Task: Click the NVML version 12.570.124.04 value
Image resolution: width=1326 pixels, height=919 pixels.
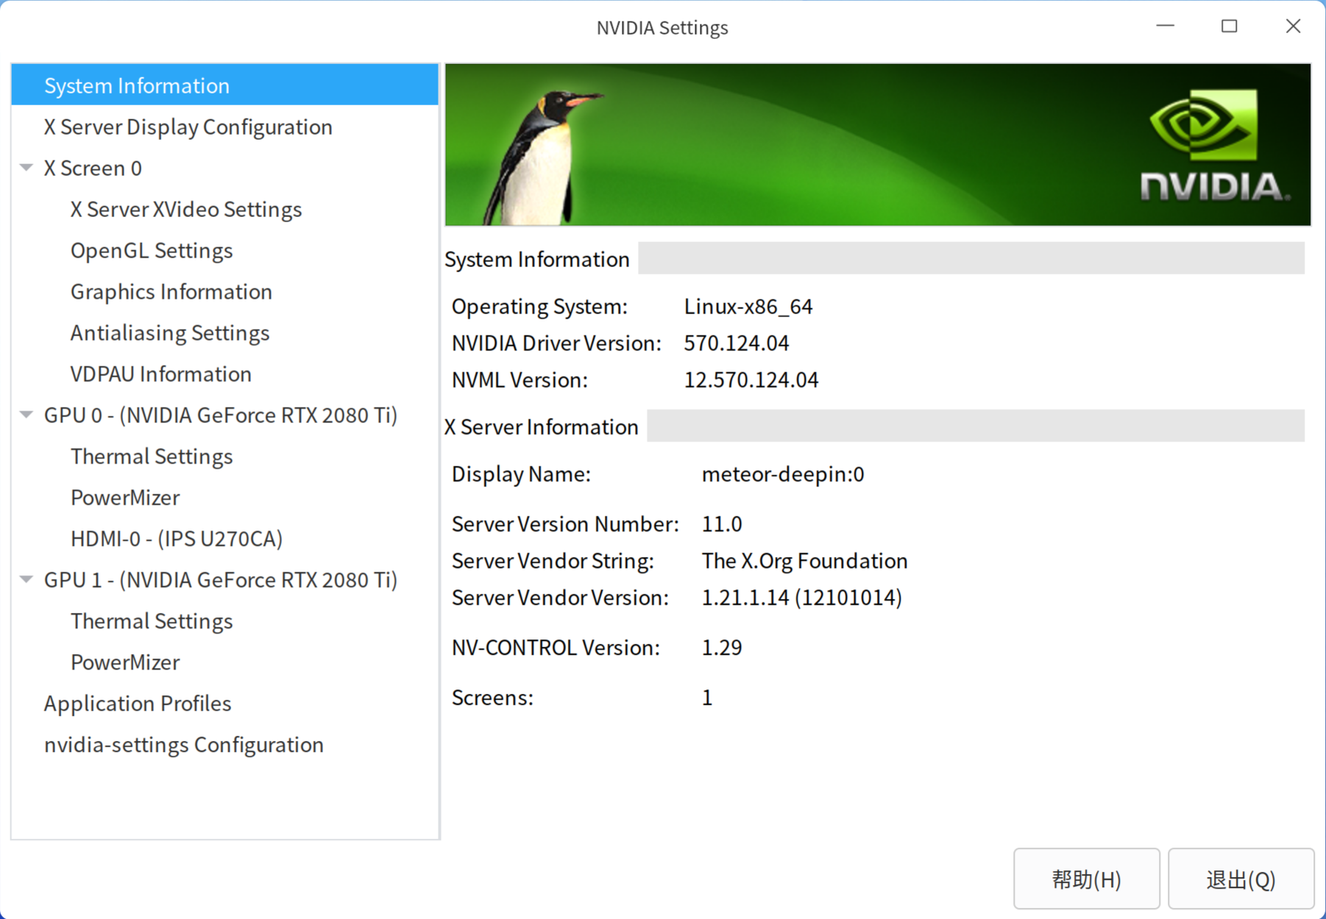Action: click(751, 380)
